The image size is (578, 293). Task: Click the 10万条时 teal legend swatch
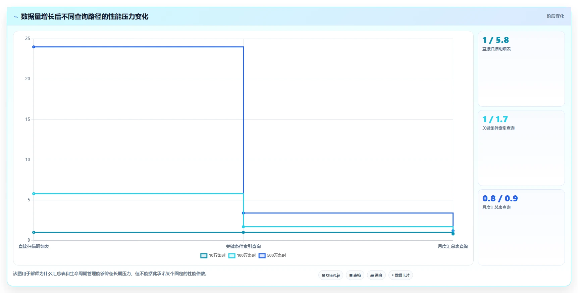click(x=204, y=256)
